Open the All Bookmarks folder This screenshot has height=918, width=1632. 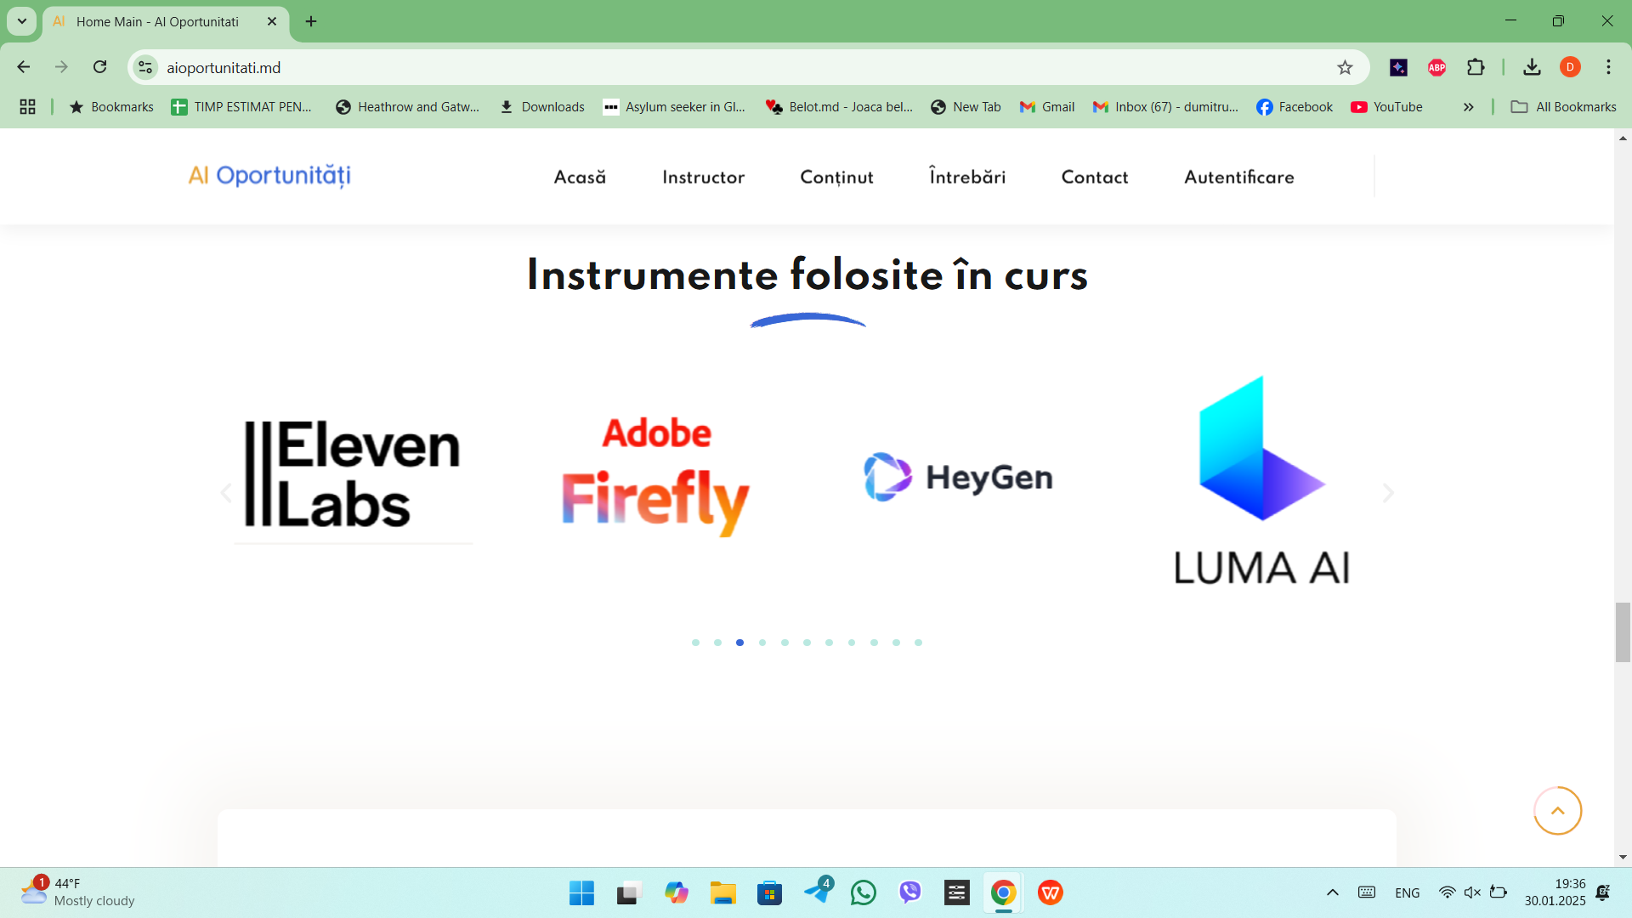(1563, 107)
